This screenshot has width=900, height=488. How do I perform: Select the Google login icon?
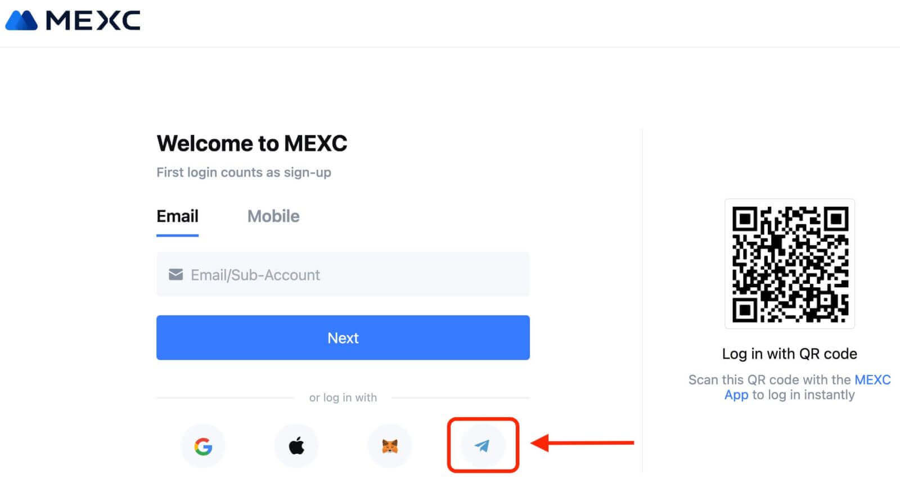click(202, 445)
